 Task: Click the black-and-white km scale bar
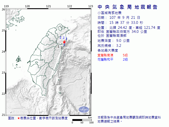pyautogui.click(x=82, y=120)
